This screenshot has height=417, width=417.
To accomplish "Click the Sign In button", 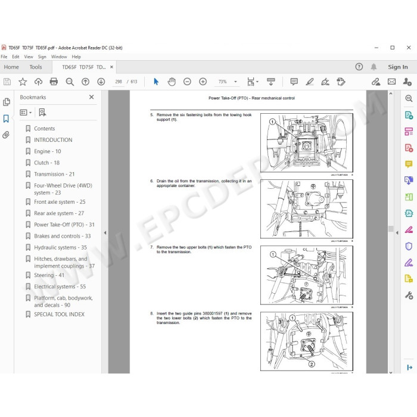I will tap(397, 67).
